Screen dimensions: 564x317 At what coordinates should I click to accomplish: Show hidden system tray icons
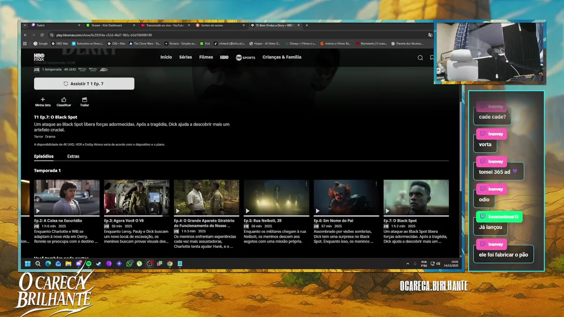coord(408,264)
